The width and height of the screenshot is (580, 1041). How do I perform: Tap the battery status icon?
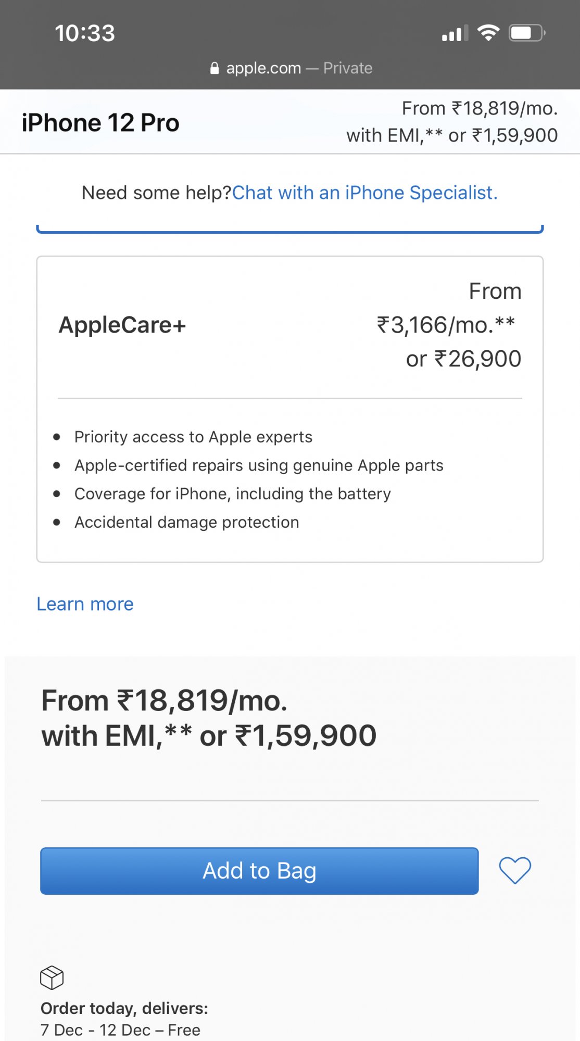tap(527, 33)
